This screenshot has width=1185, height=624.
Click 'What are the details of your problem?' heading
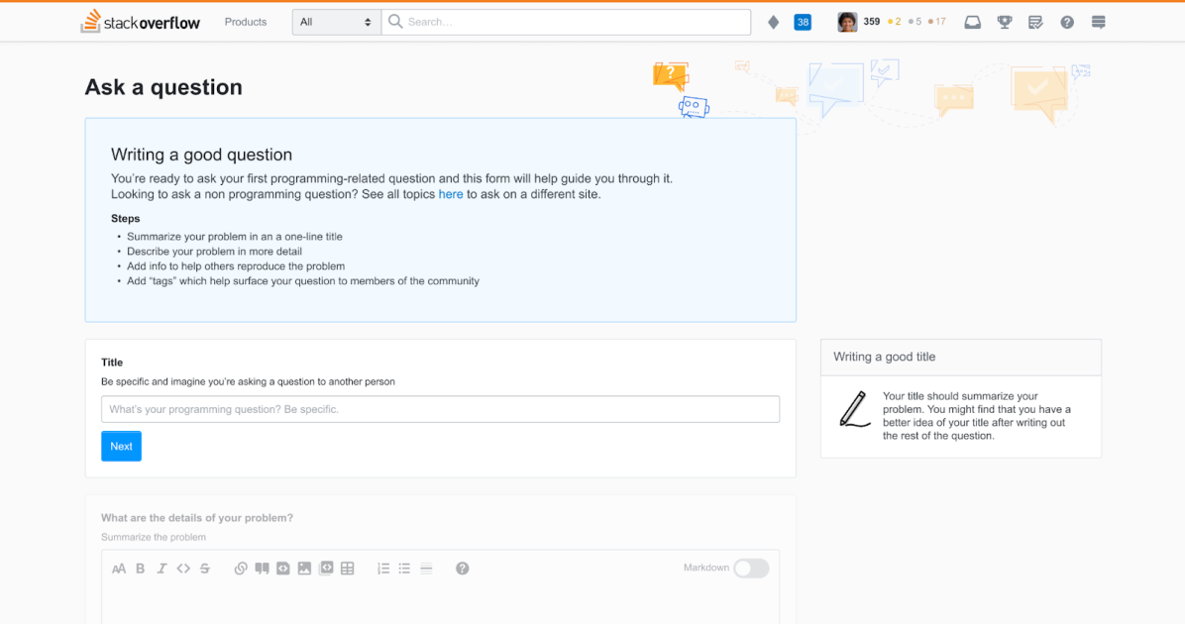tap(197, 517)
